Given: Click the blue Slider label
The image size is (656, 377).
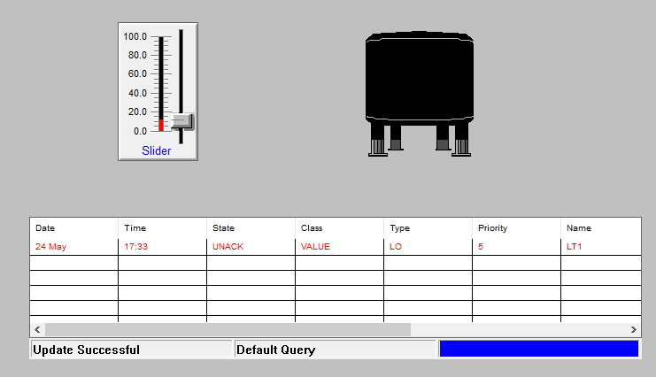Looking at the screenshot, I should 157,150.
